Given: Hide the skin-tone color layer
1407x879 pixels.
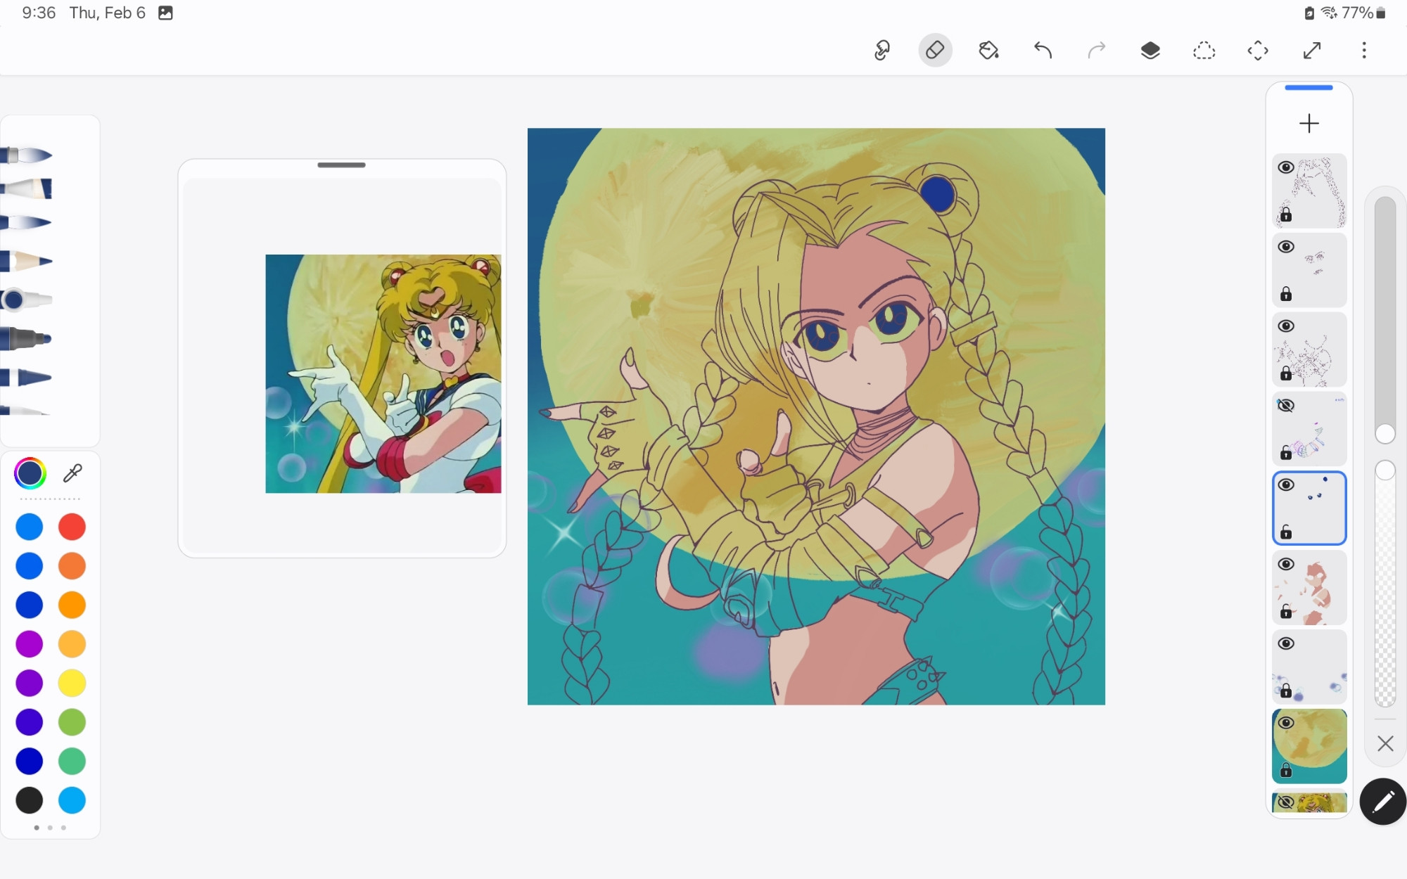Looking at the screenshot, I should tap(1286, 565).
